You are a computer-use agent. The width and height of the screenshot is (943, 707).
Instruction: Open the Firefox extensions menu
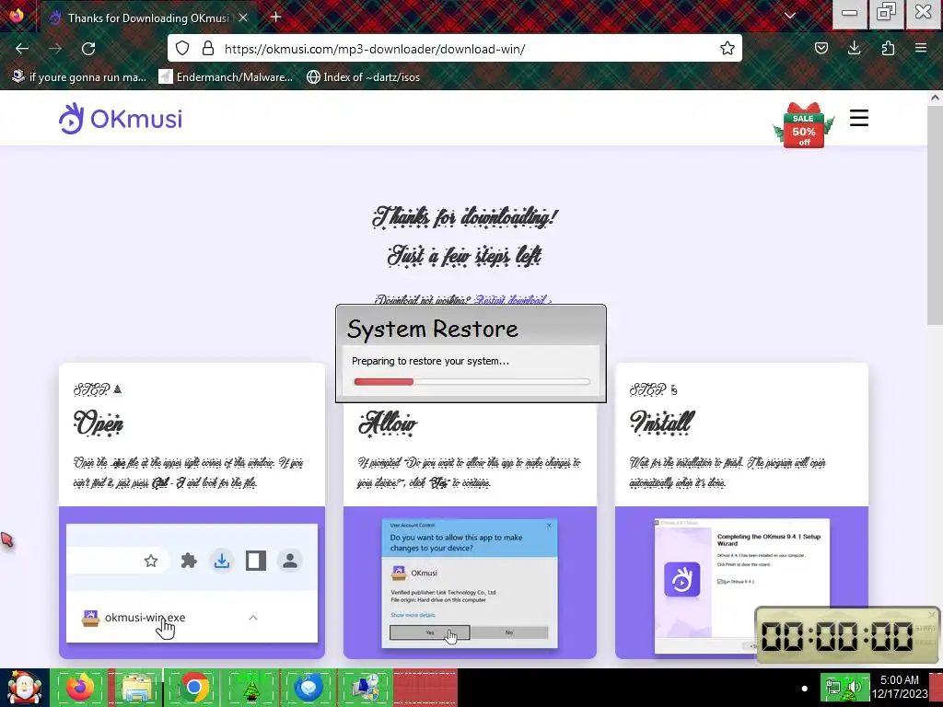pyautogui.click(x=888, y=48)
